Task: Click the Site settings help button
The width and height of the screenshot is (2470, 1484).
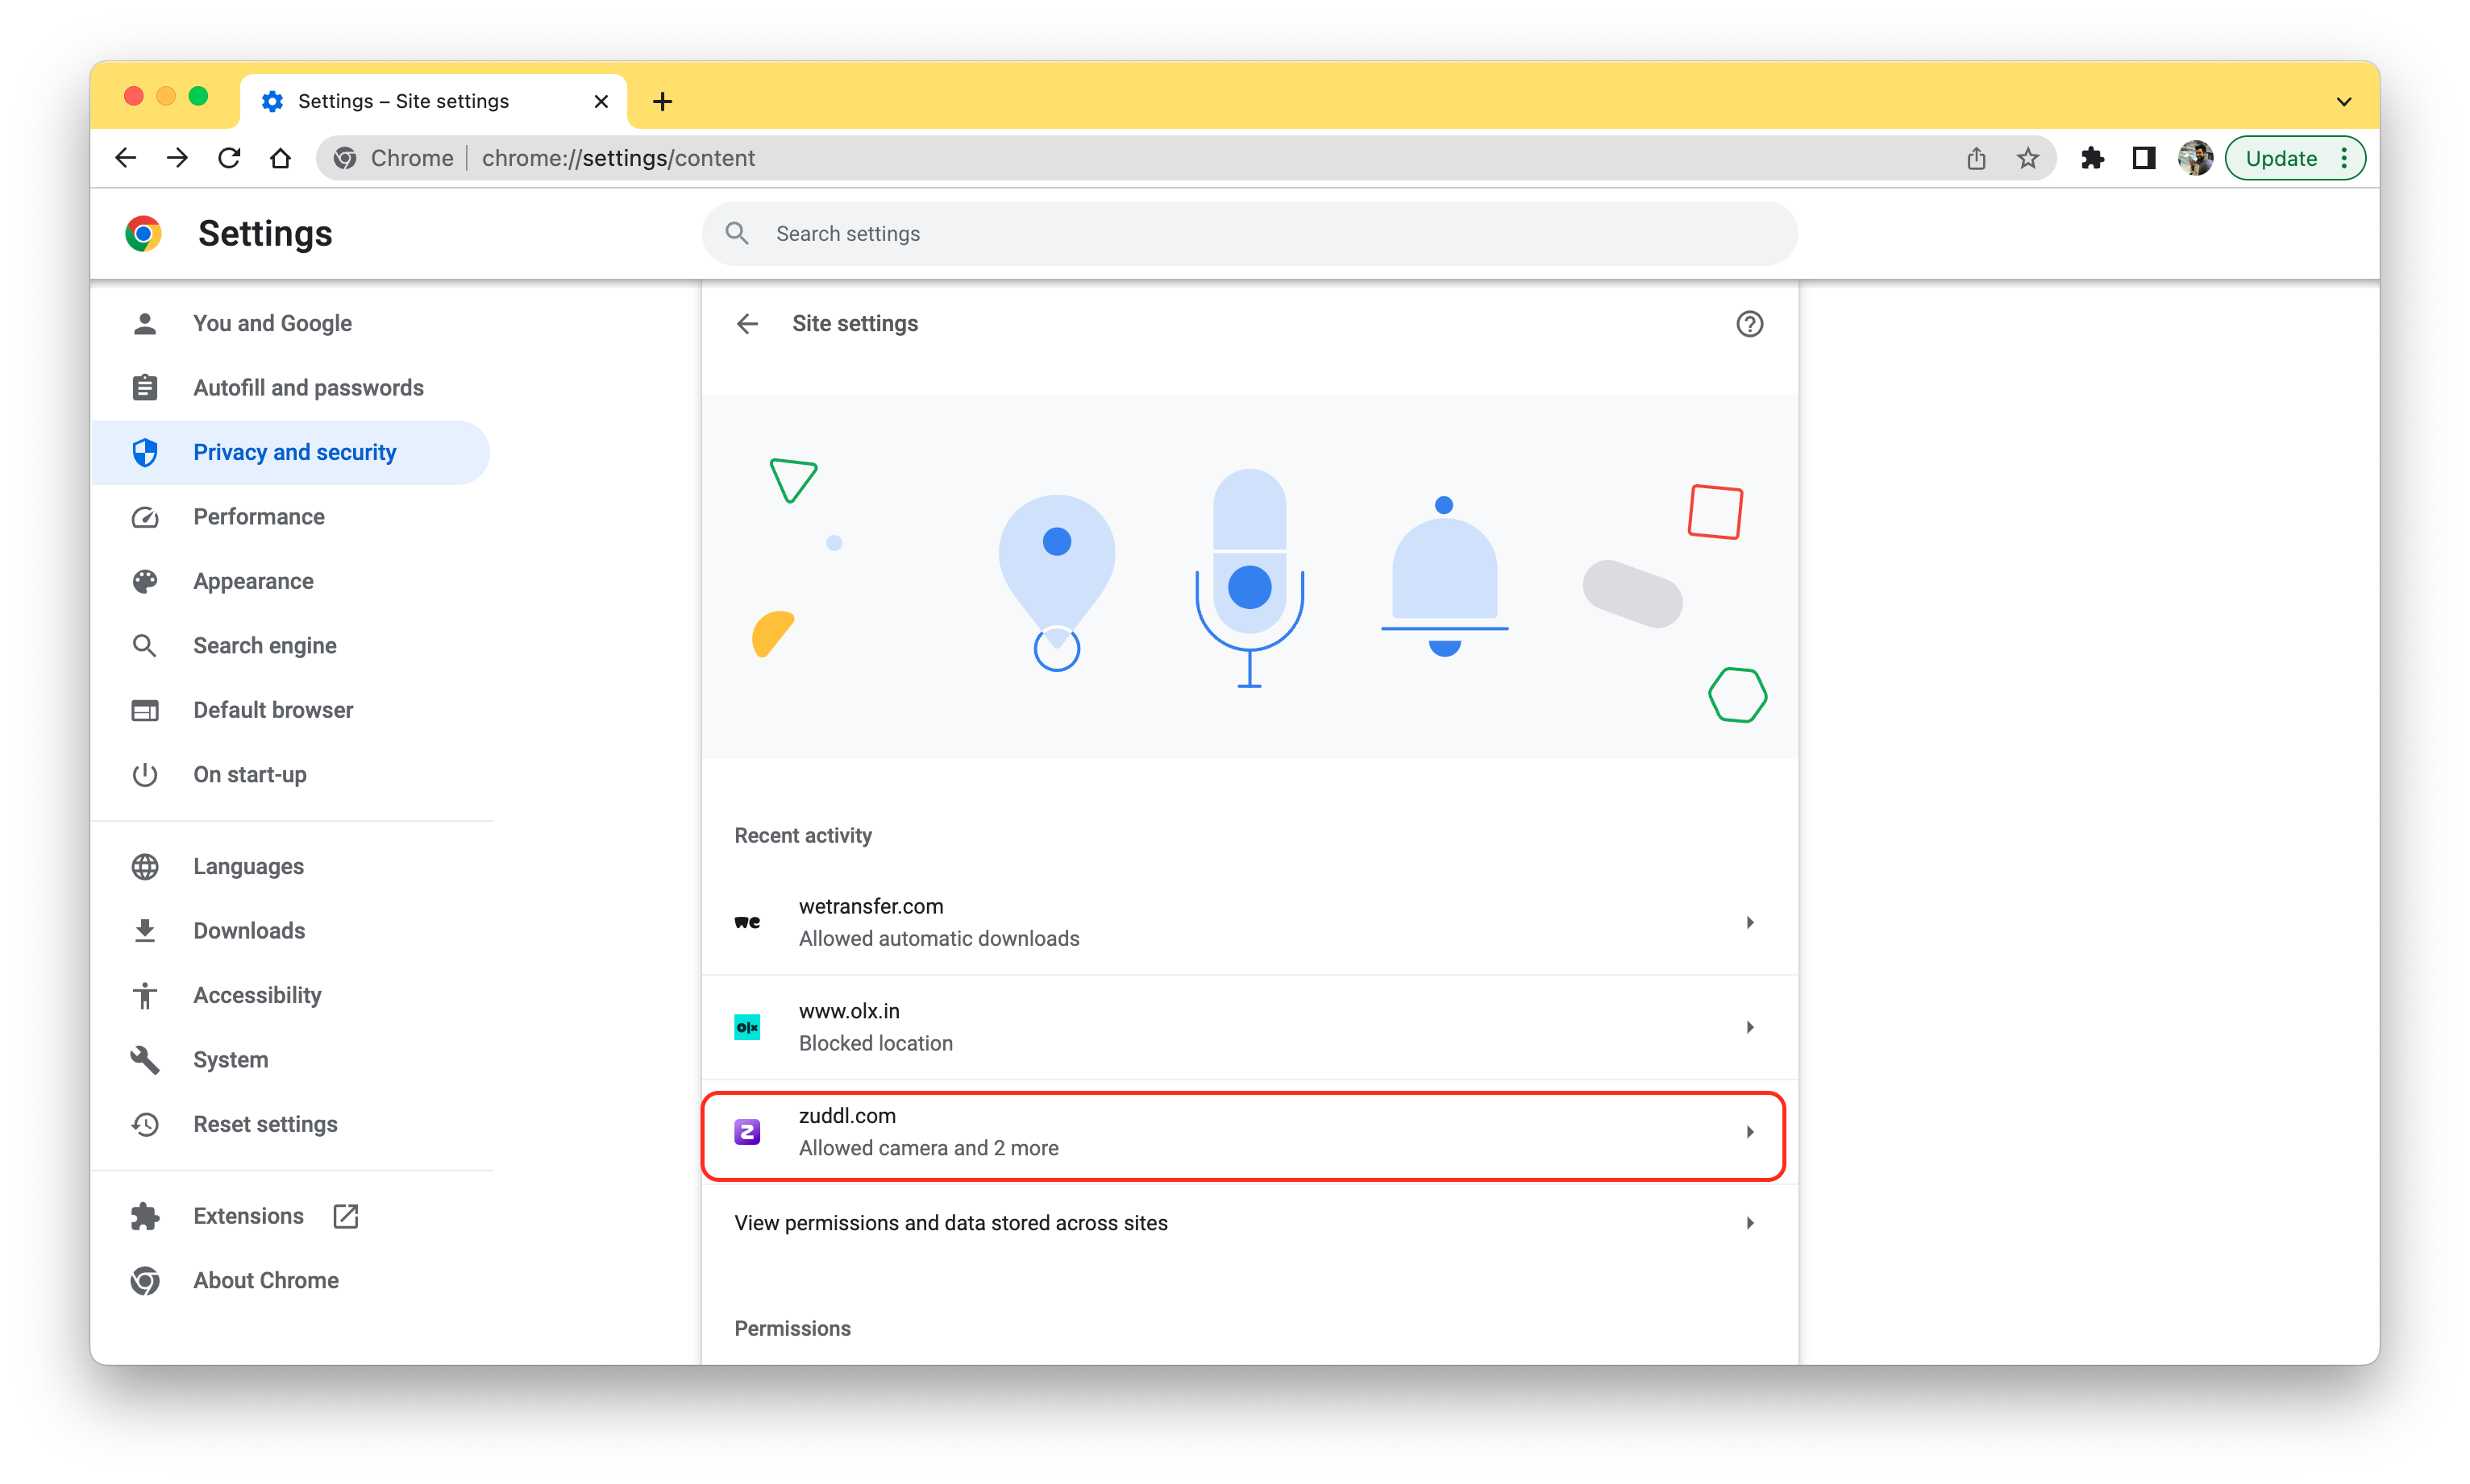Action: (x=1749, y=322)
